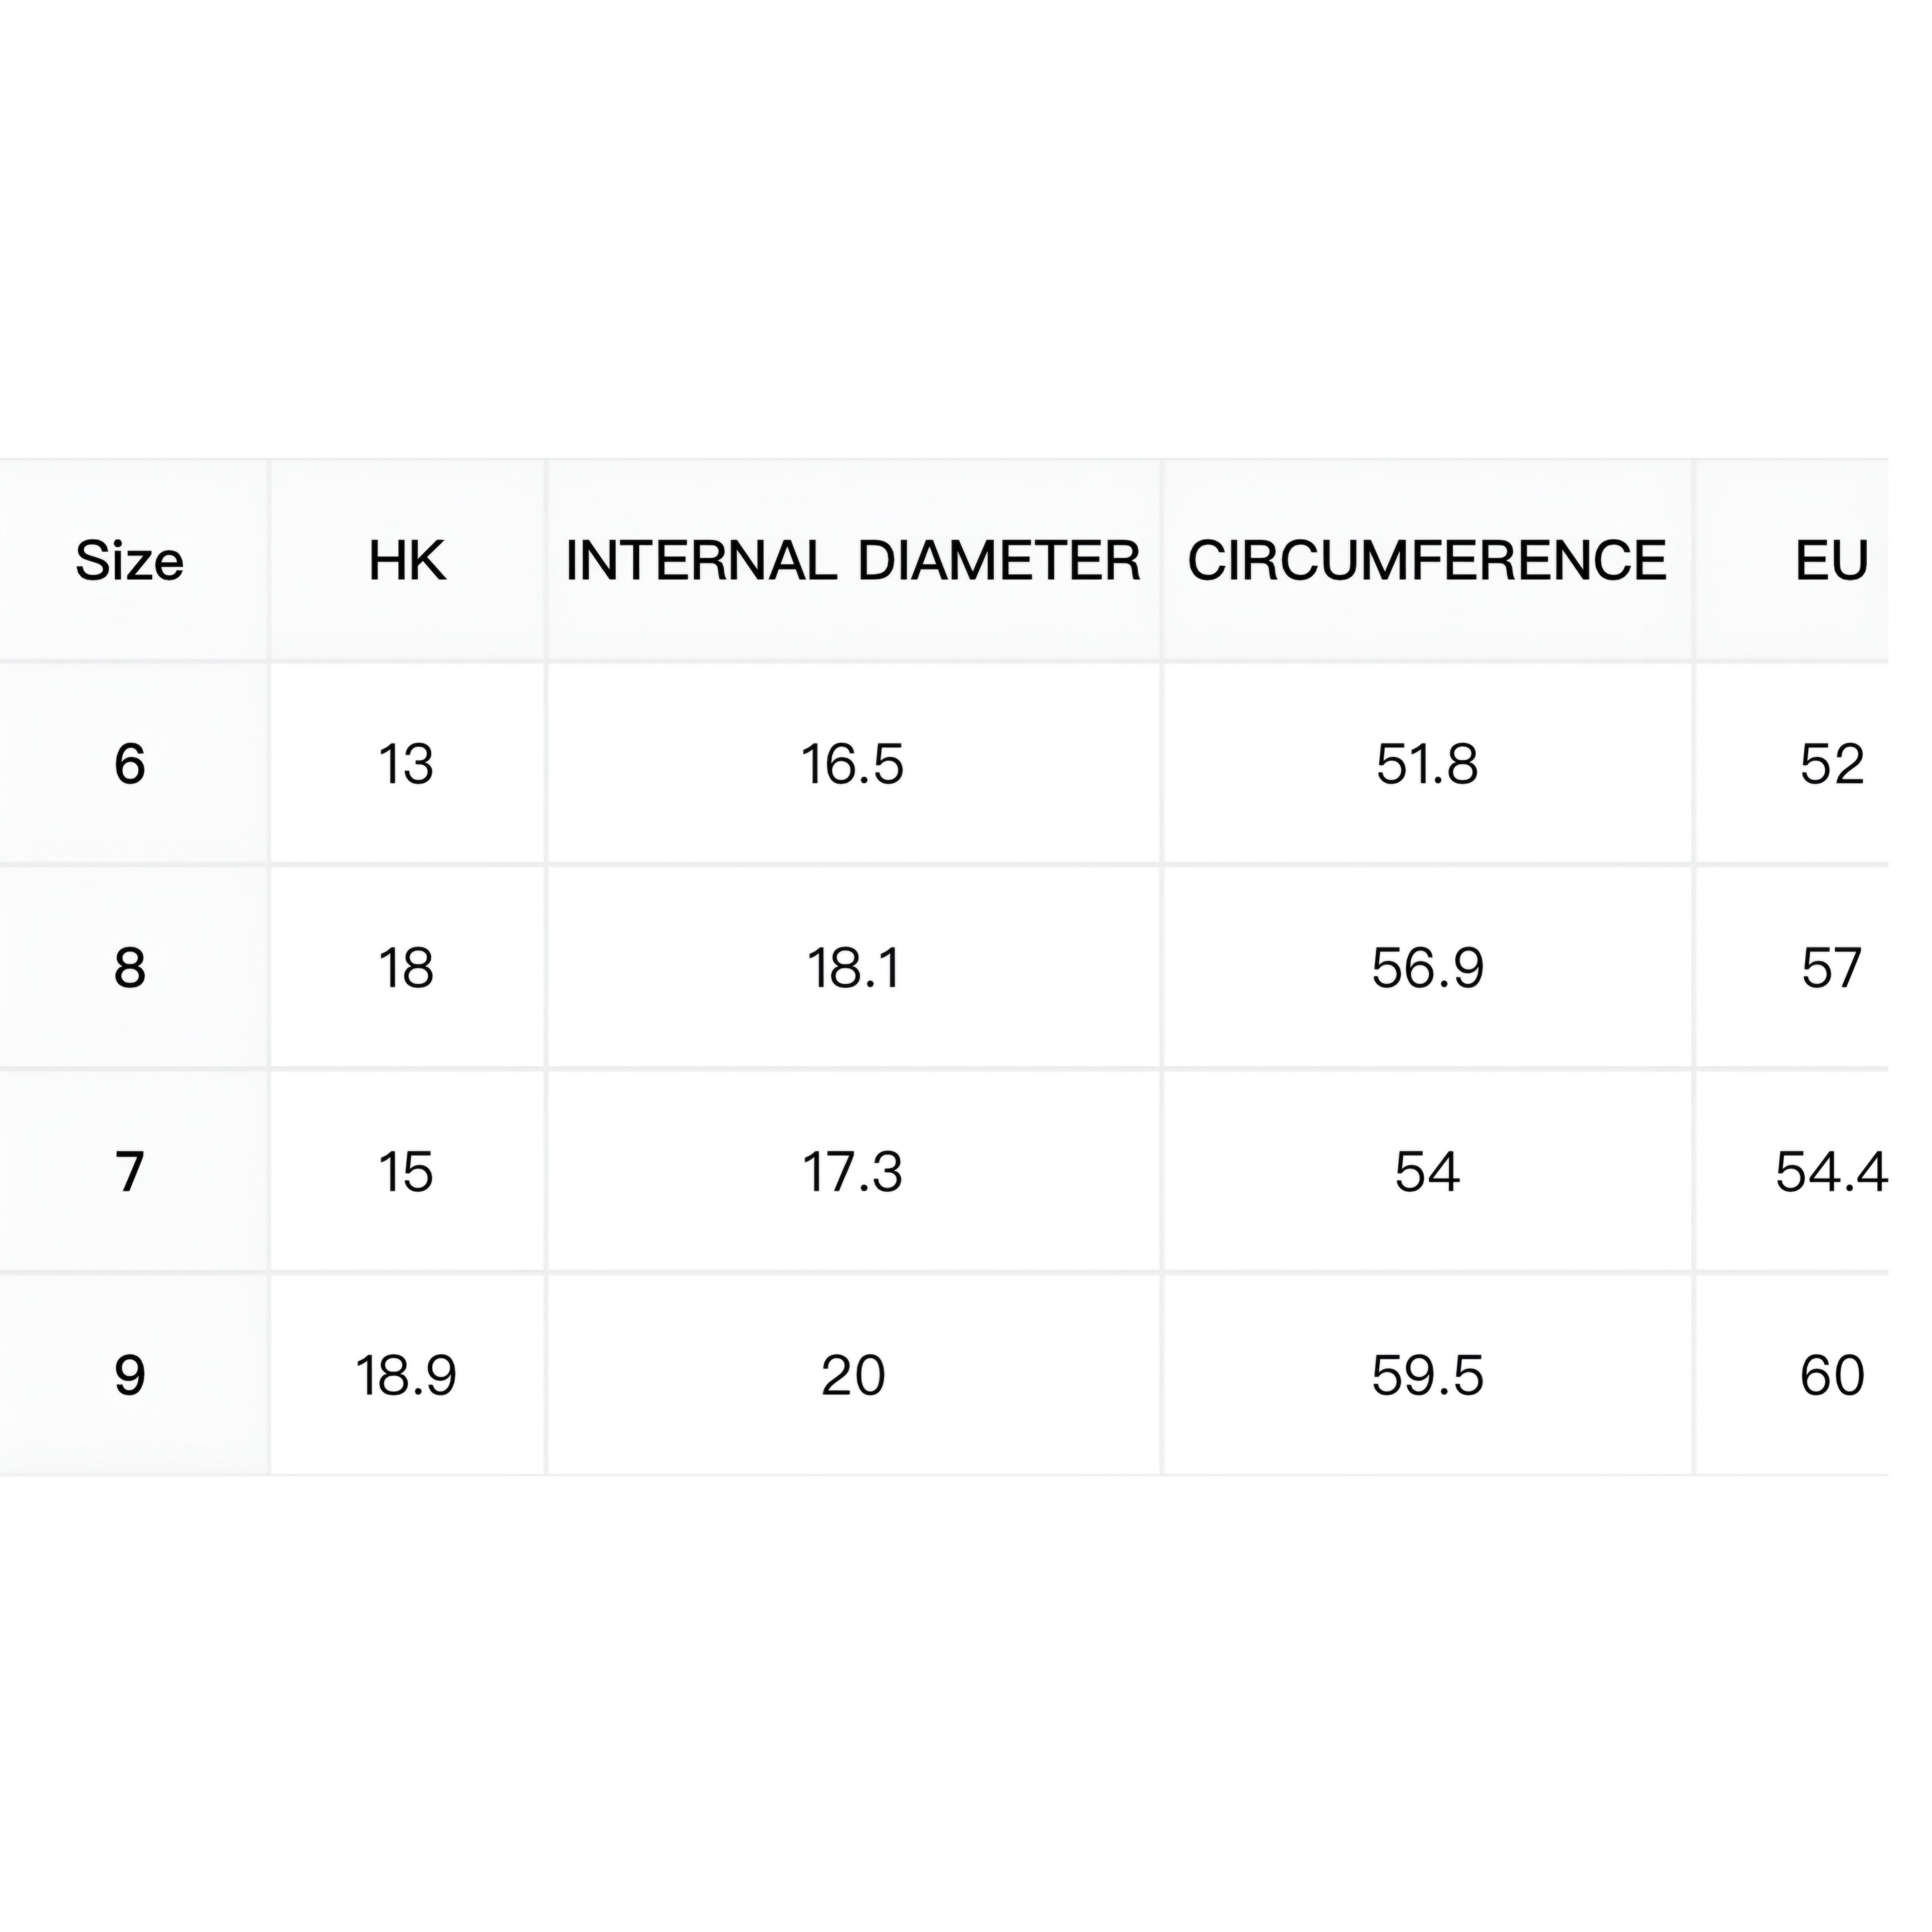Click circumference value 56.9
The height and width of the screenshot is (1932, 1932).
pos(1427,968)
